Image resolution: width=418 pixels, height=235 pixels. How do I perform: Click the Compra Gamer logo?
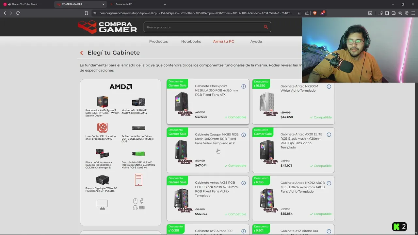[x=107, y=27]
